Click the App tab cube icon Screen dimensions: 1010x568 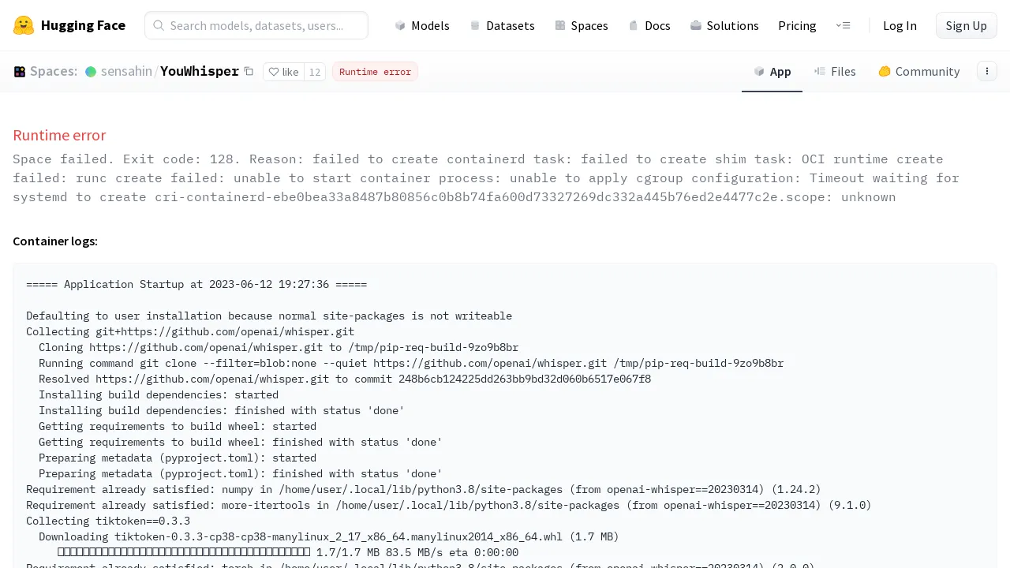(x=759, y=71)
